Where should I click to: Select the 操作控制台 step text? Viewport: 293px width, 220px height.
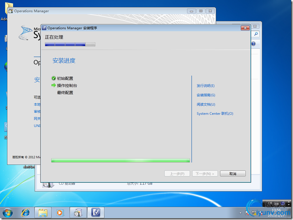pyautogui.click(x=67, y=85)
